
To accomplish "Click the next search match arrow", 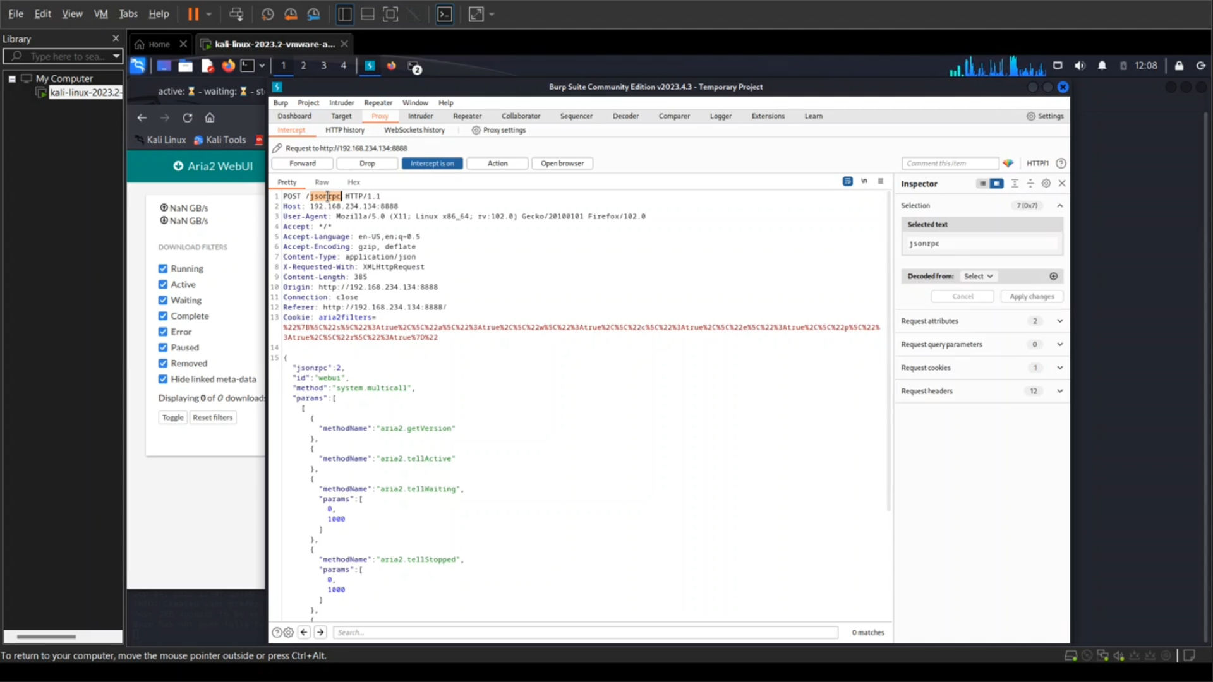I will [x=320, y=632].
